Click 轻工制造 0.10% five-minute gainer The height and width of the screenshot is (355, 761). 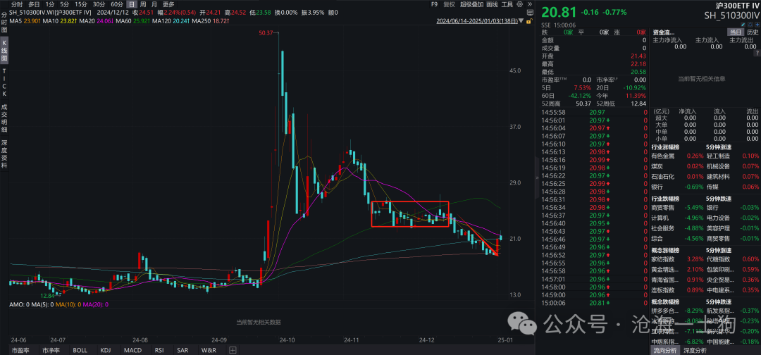[733, 156]
